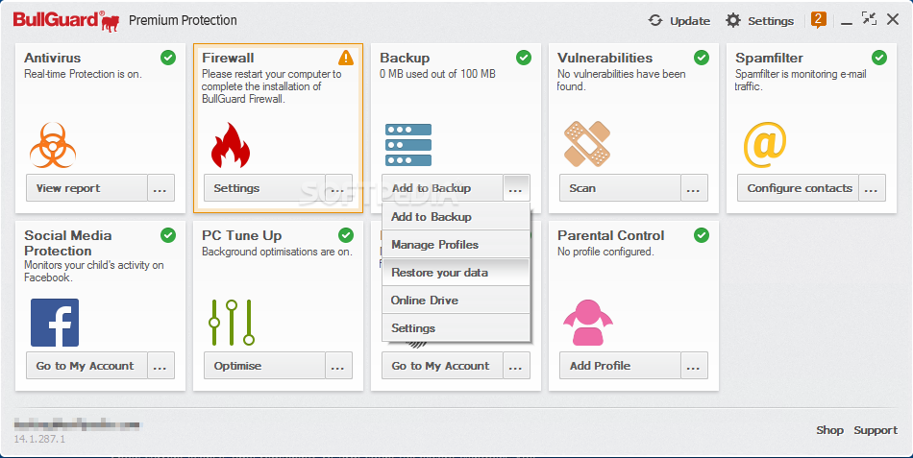Click the Add to Backup tile button
The width and height of the screenshot is (913, 458).
click(x=442, y=188)
